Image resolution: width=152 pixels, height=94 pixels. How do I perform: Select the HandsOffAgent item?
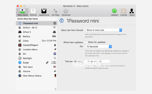click(x=36, y=45)
